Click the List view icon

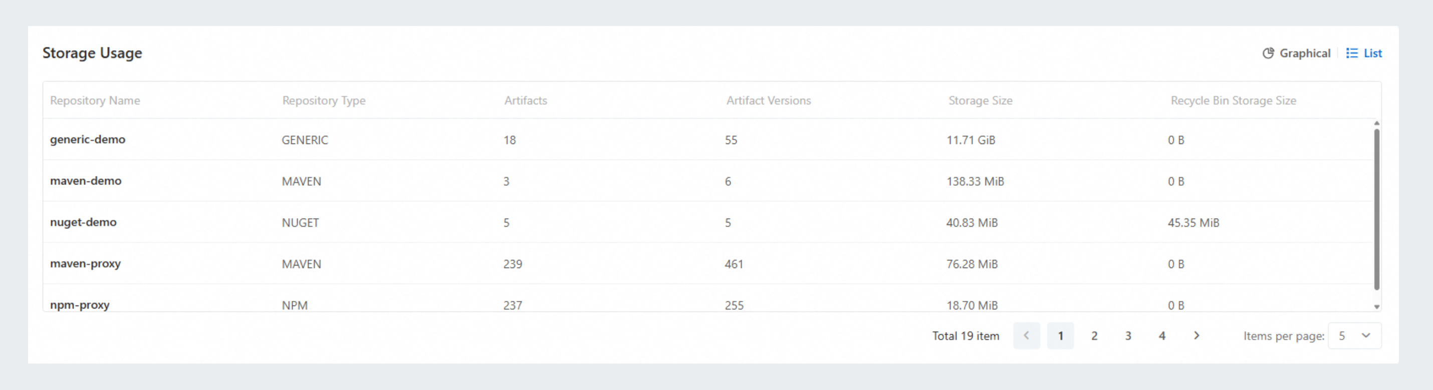[x=1351, y=53]
